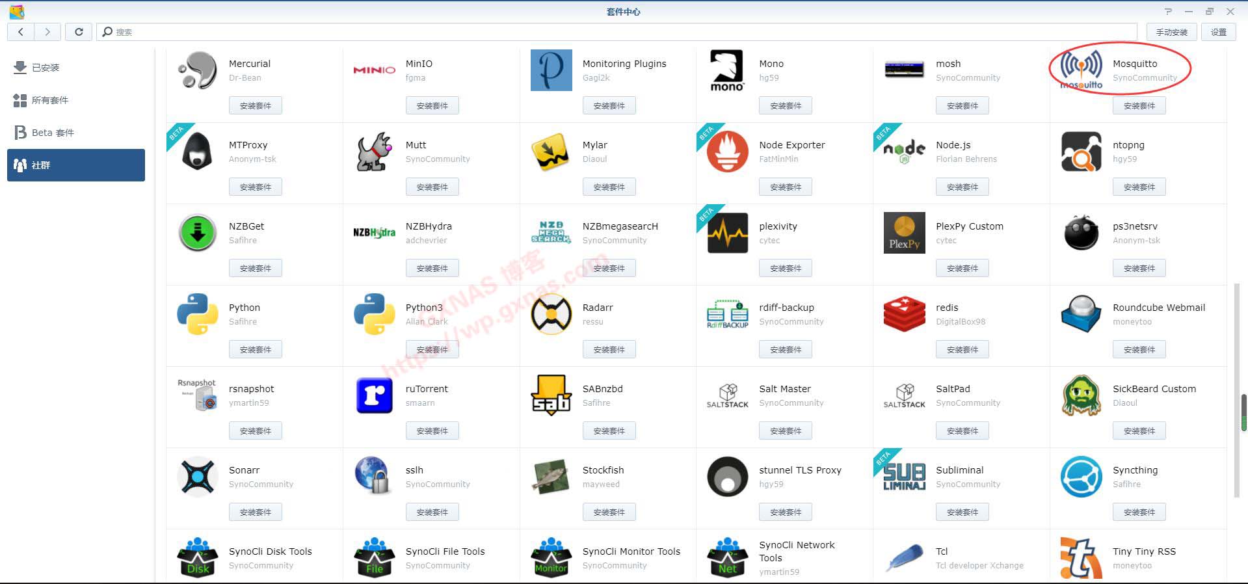Click the Python3 package icon
Image resolution: width=1248 pixels, height=584 pixels.
[375, 314]
